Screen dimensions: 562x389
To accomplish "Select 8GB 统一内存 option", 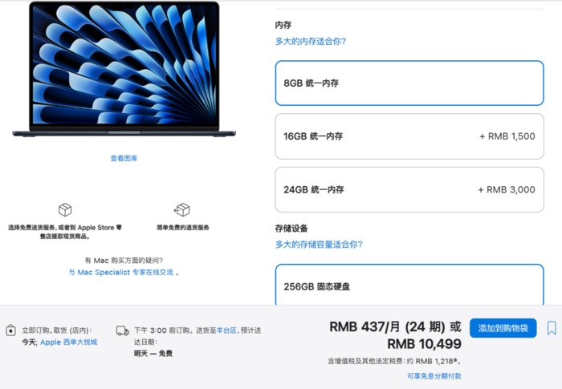I will coord(409,83).
